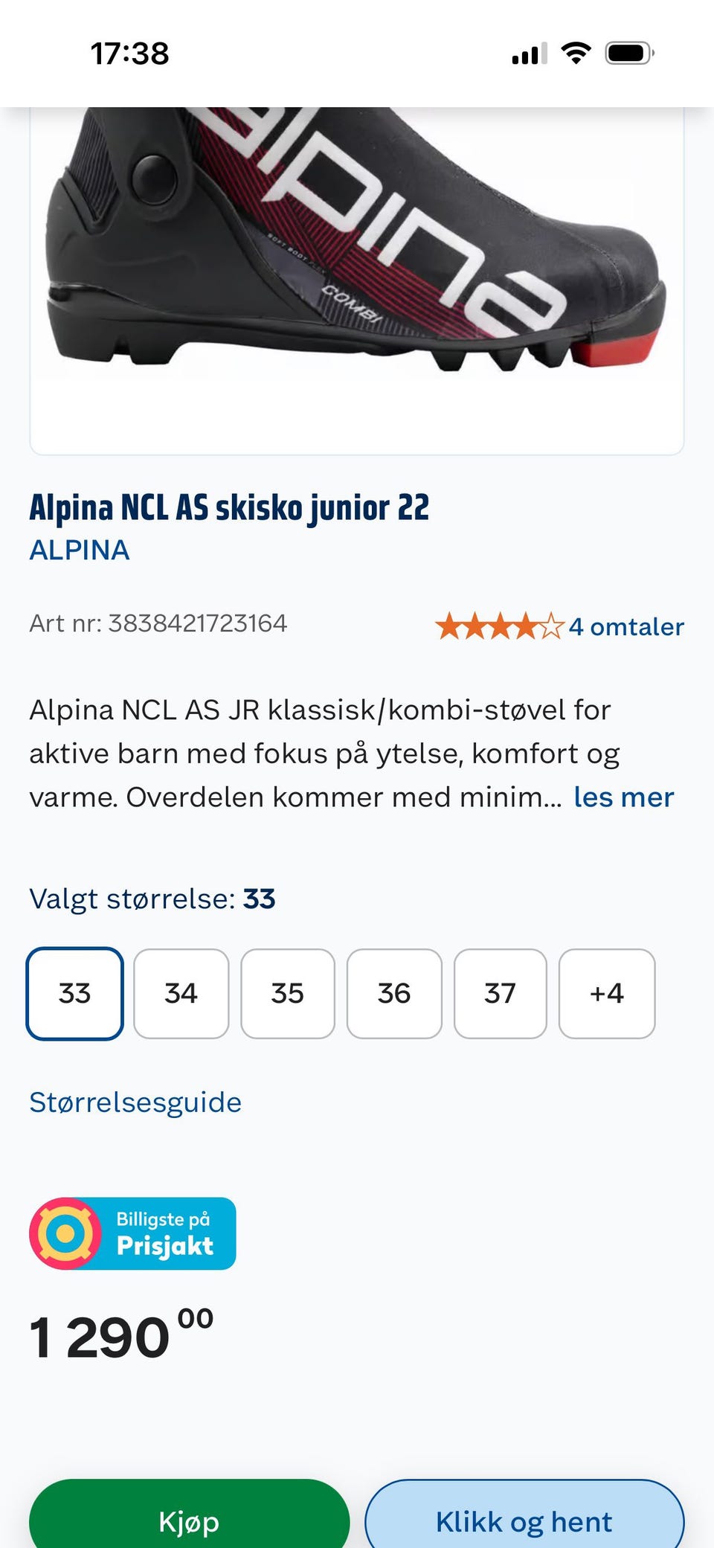Image resolution: width=714 pixels, height=1548 pixels.
Task: Open the 4 omtaler reviews link
Action: [x=626, y=626]
